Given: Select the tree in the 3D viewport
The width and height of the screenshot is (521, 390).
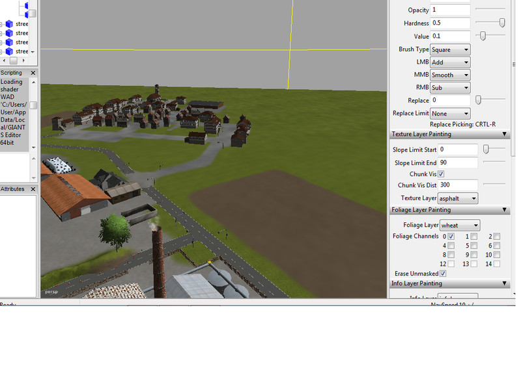Looking at the screenshot, I should pos(116,229).
